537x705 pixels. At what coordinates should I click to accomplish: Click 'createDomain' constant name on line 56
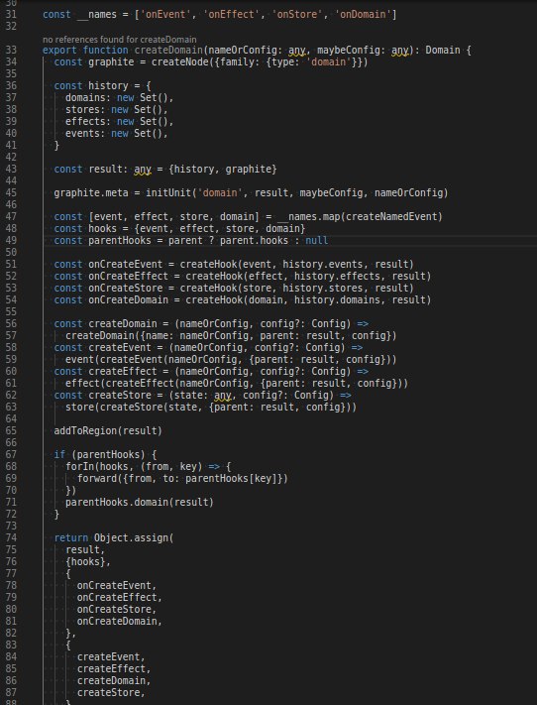(x=123, y=323)
